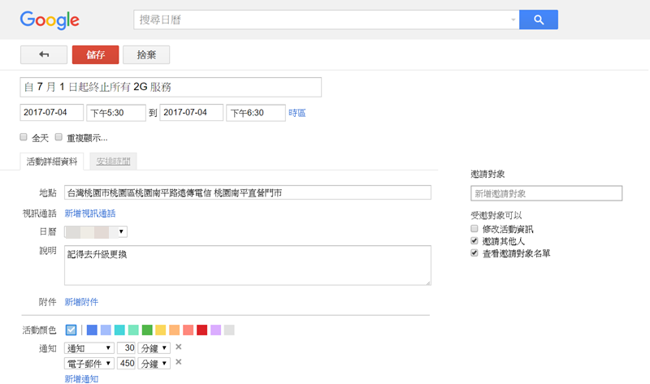The height and width of the screenshot is (384, 650).
Task: Choose the green activity color swatch
Action: tap(147, 330)
